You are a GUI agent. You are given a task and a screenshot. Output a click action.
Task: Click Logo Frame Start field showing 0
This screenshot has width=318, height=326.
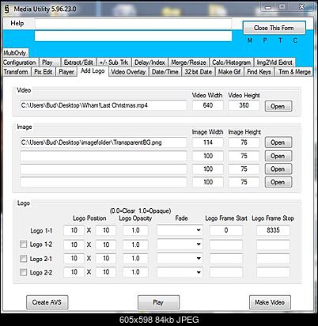point(226,230)
